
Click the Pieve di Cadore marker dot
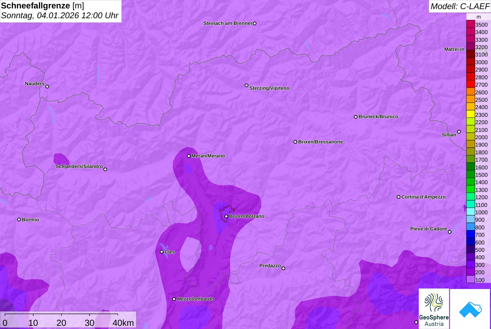(450, 232)
